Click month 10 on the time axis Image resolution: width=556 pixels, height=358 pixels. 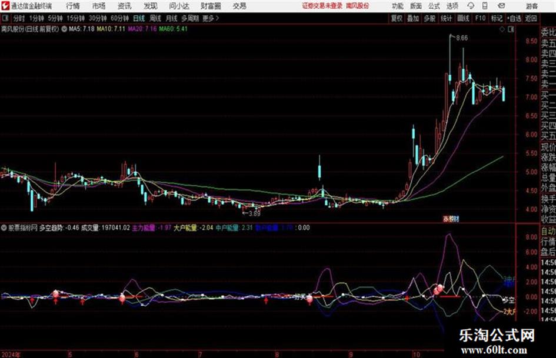[416, 354]
